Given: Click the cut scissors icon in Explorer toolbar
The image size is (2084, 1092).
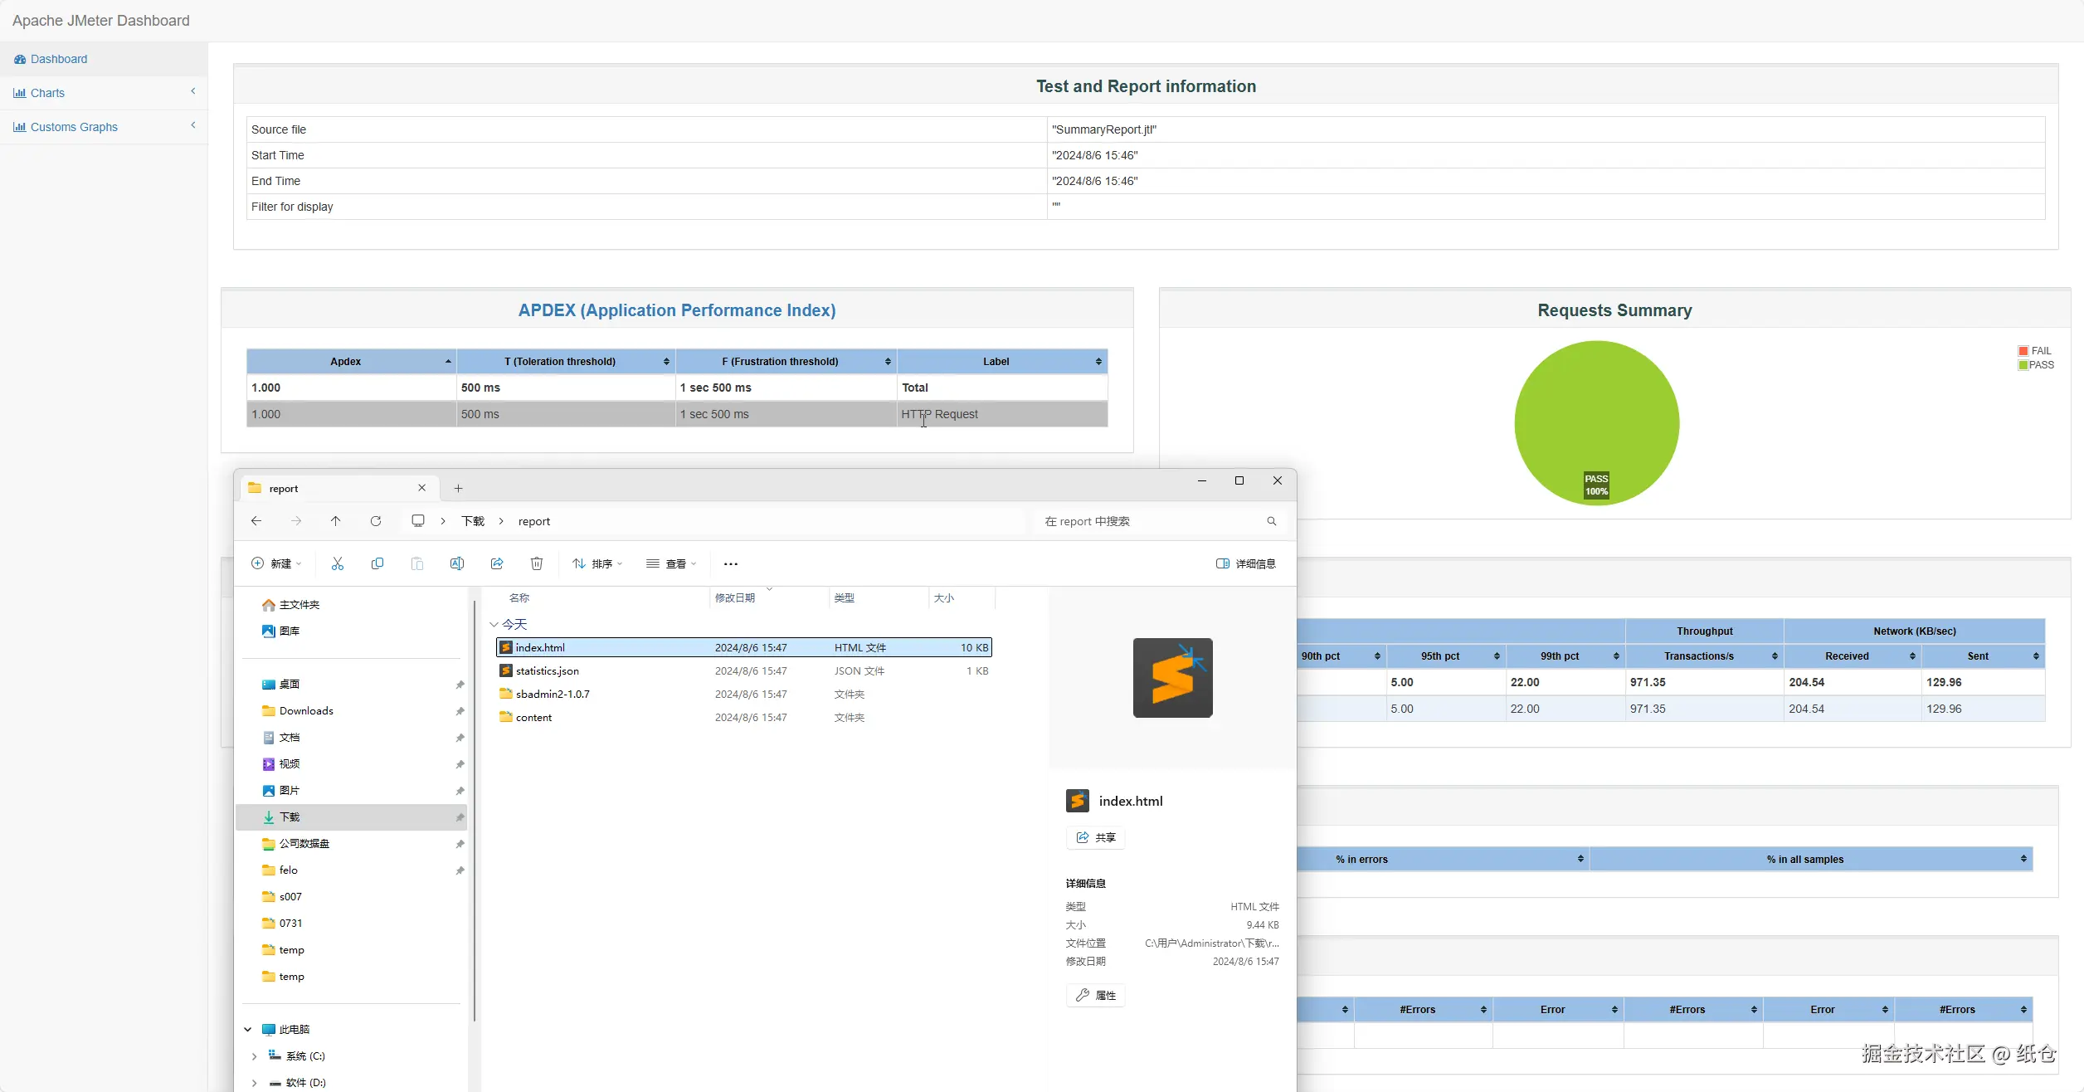Looking at the screenshot, I should (x=338, y=563).
